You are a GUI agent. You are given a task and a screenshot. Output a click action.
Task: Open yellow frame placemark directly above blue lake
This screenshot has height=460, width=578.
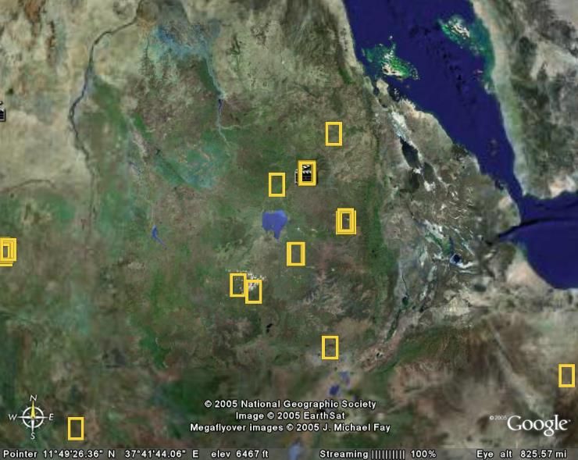277,184
